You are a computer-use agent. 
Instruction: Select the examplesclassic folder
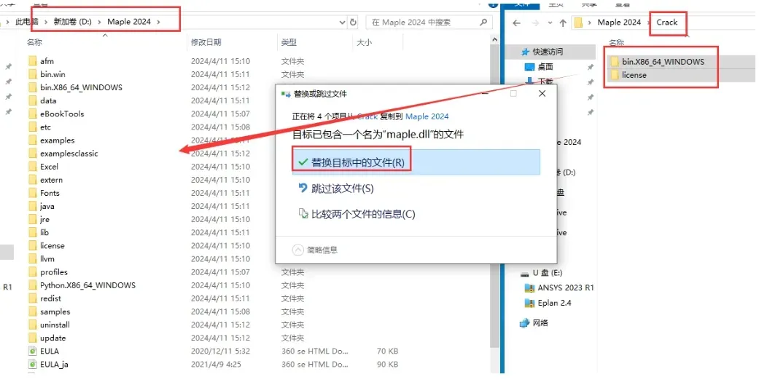coord(69,153)
